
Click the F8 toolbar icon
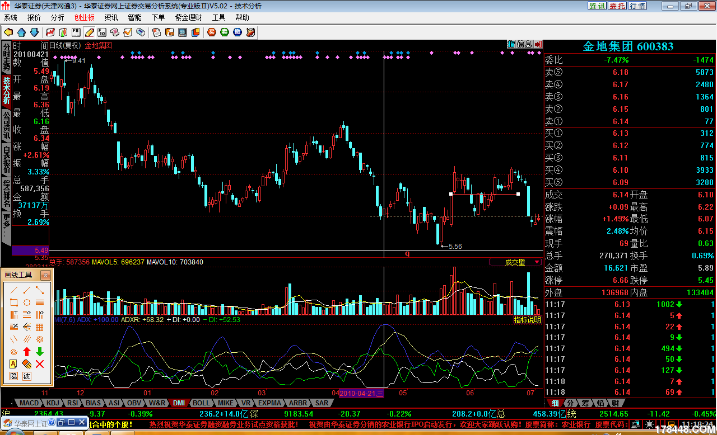[76, 32]
